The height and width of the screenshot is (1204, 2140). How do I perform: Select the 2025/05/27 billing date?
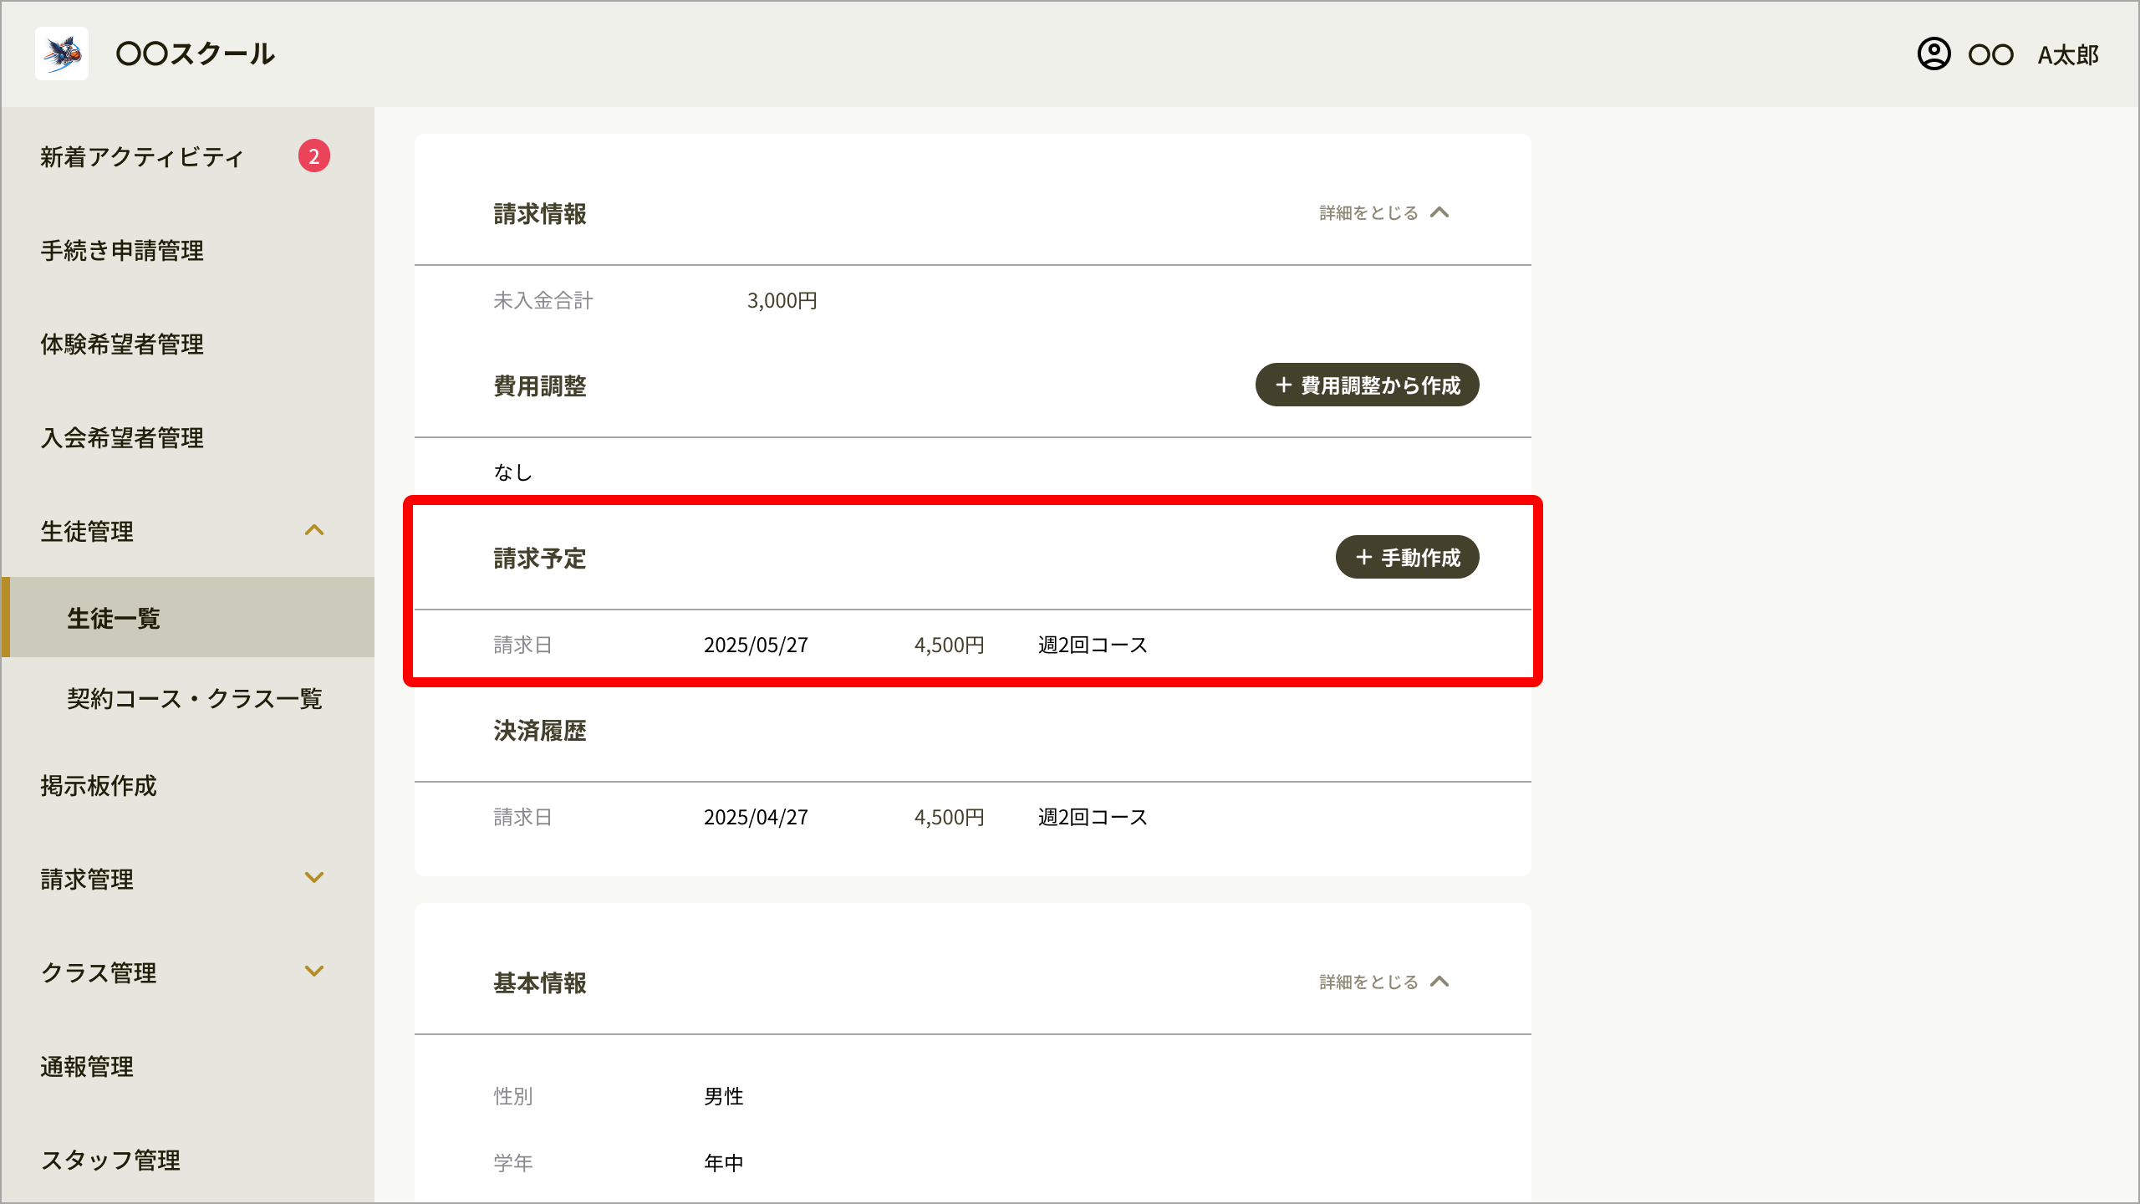(756, 645)
